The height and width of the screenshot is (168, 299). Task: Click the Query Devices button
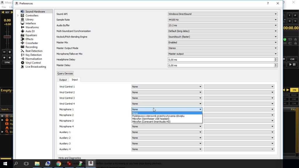[x=65, y=73]
